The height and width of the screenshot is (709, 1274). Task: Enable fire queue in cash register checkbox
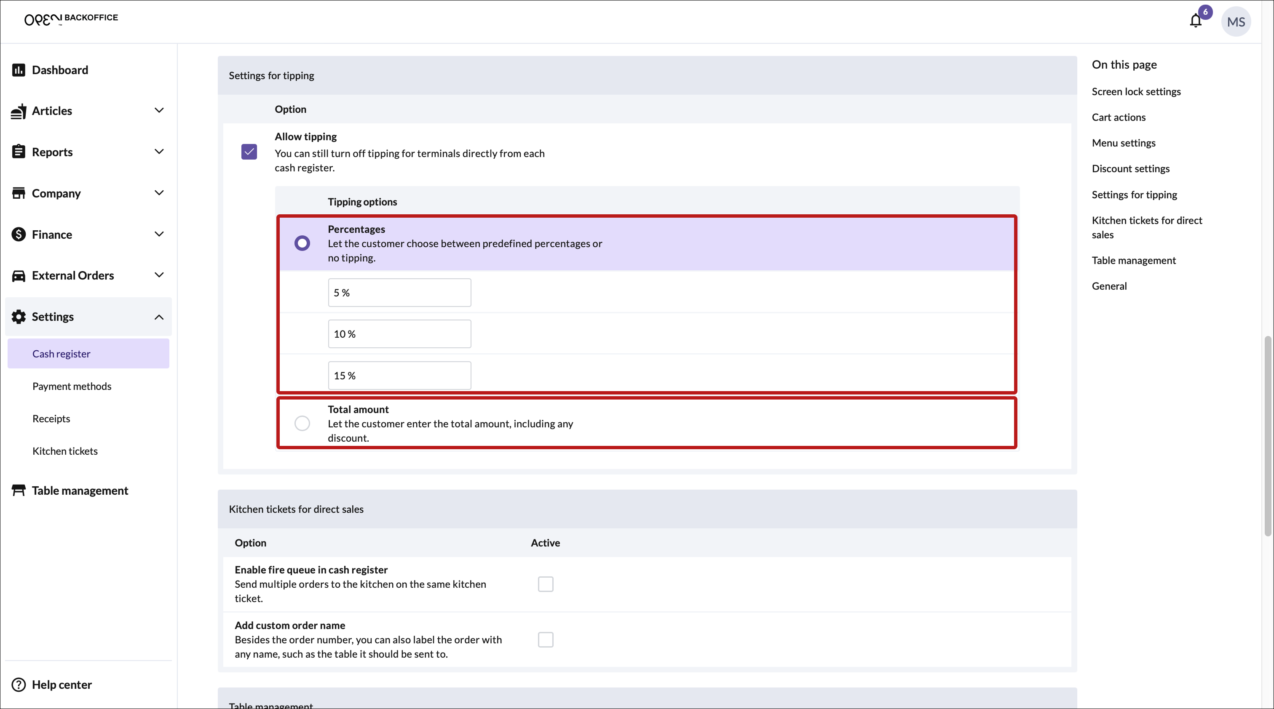click(x=545, y=584)
